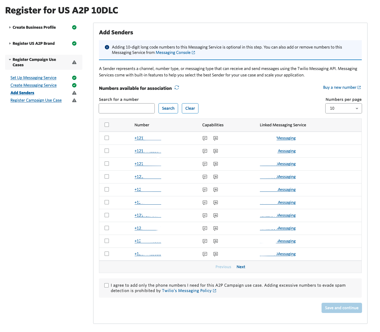Screen dimensions: 380x332
Task: Expand the Register US A2P Brand section
Action: [x=34, y=43]
